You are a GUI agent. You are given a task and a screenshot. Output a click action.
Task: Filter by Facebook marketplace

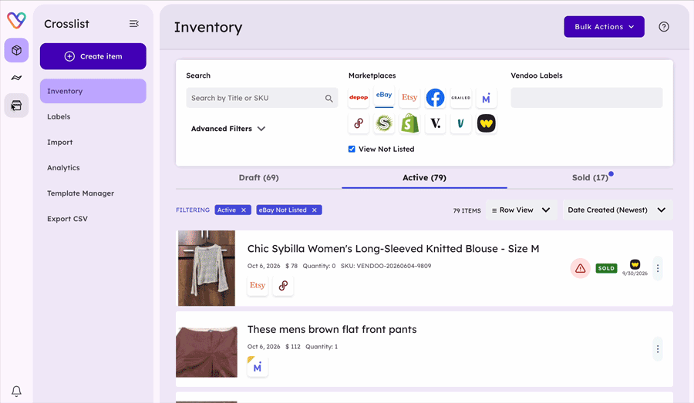tap(435, 97)
